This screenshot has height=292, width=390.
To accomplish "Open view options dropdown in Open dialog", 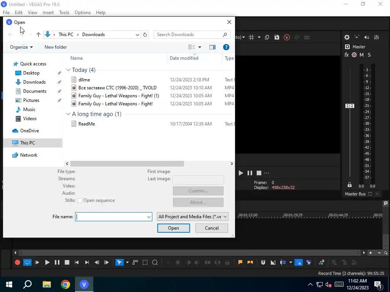I will point(200,47).
